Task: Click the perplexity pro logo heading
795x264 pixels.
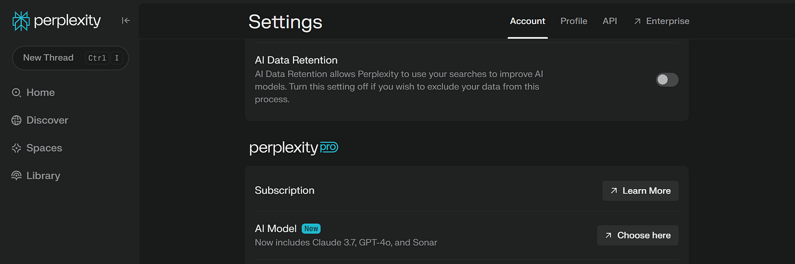Action: [x=294, y=148]
